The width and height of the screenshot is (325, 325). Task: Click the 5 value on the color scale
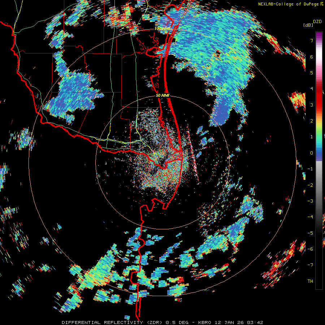[312, 73]
